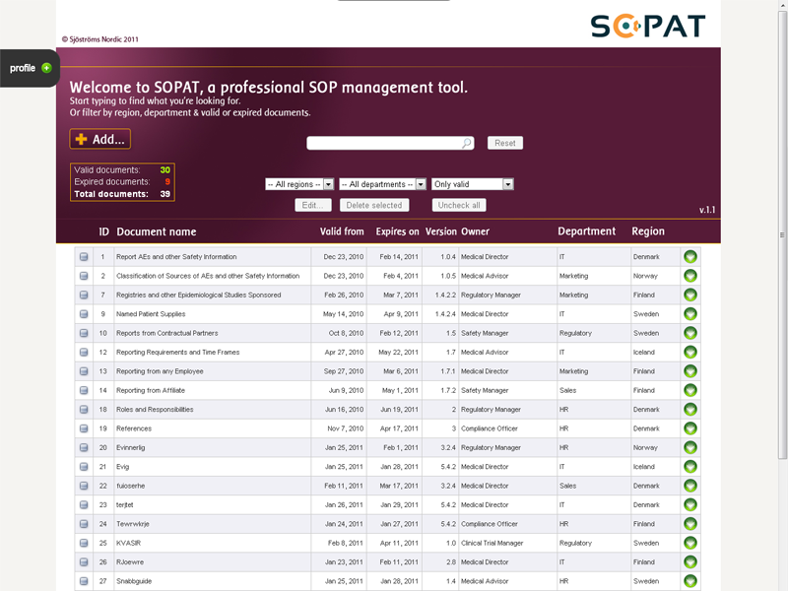The image size is (788, 591).
Task: Click the Expires on column header
Action: click(397, 231)
